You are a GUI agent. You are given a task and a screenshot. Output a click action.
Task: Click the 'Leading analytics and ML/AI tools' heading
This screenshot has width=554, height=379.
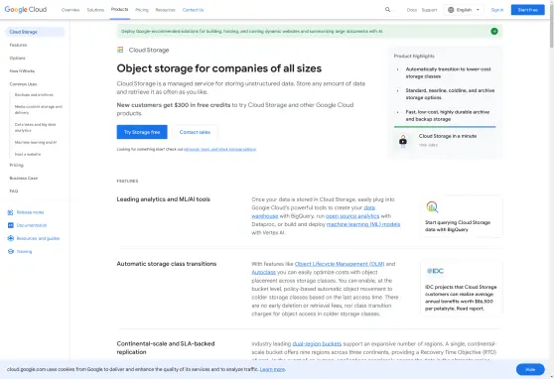pos(163,199)
